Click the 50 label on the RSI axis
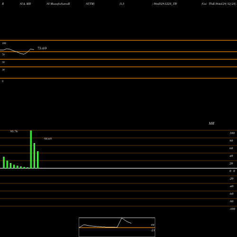 3,62
